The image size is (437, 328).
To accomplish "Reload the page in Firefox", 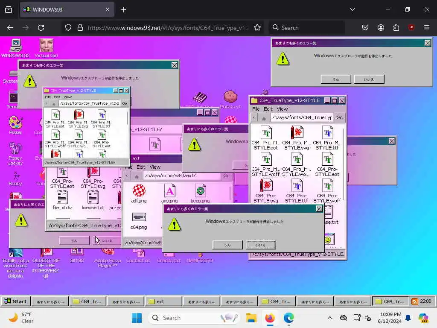I will (x=41, y=28).
